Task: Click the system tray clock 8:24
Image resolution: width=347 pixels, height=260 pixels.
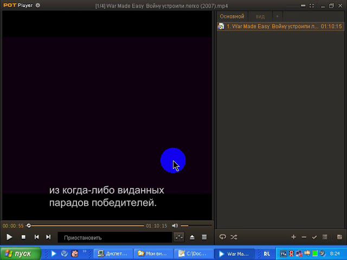Action: coord(335,253)
